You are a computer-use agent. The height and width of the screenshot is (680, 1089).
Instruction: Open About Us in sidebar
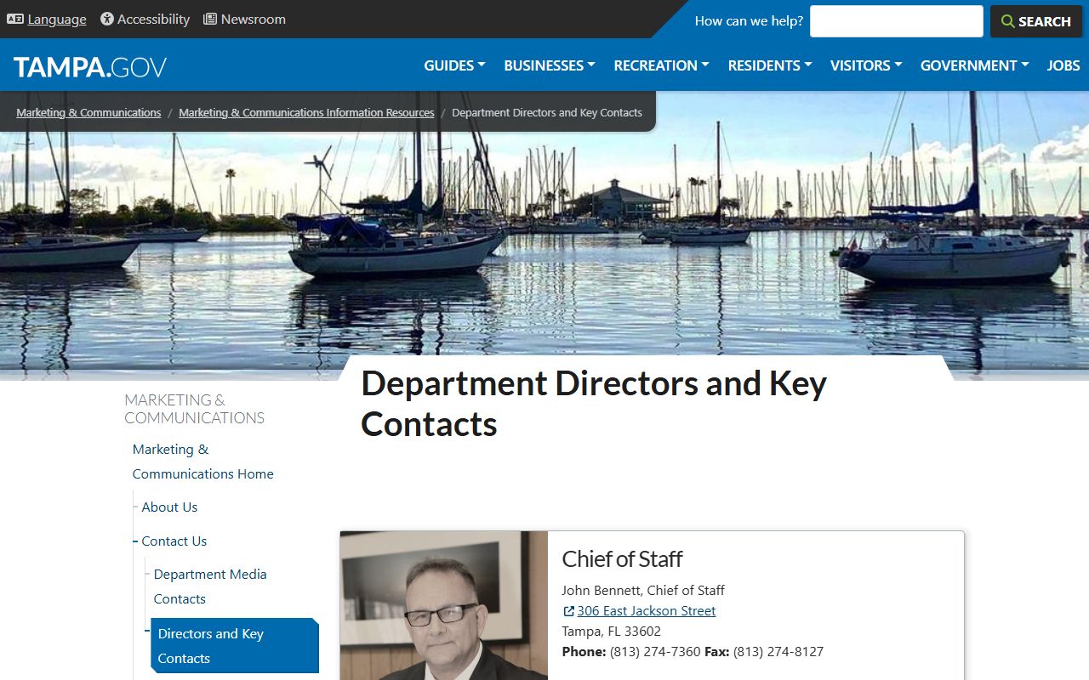click(x=169, y=507)
